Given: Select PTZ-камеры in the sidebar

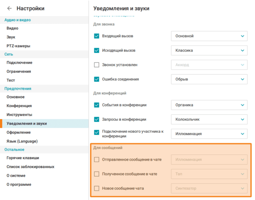Looking at the screenshot, I should (18, 46).
